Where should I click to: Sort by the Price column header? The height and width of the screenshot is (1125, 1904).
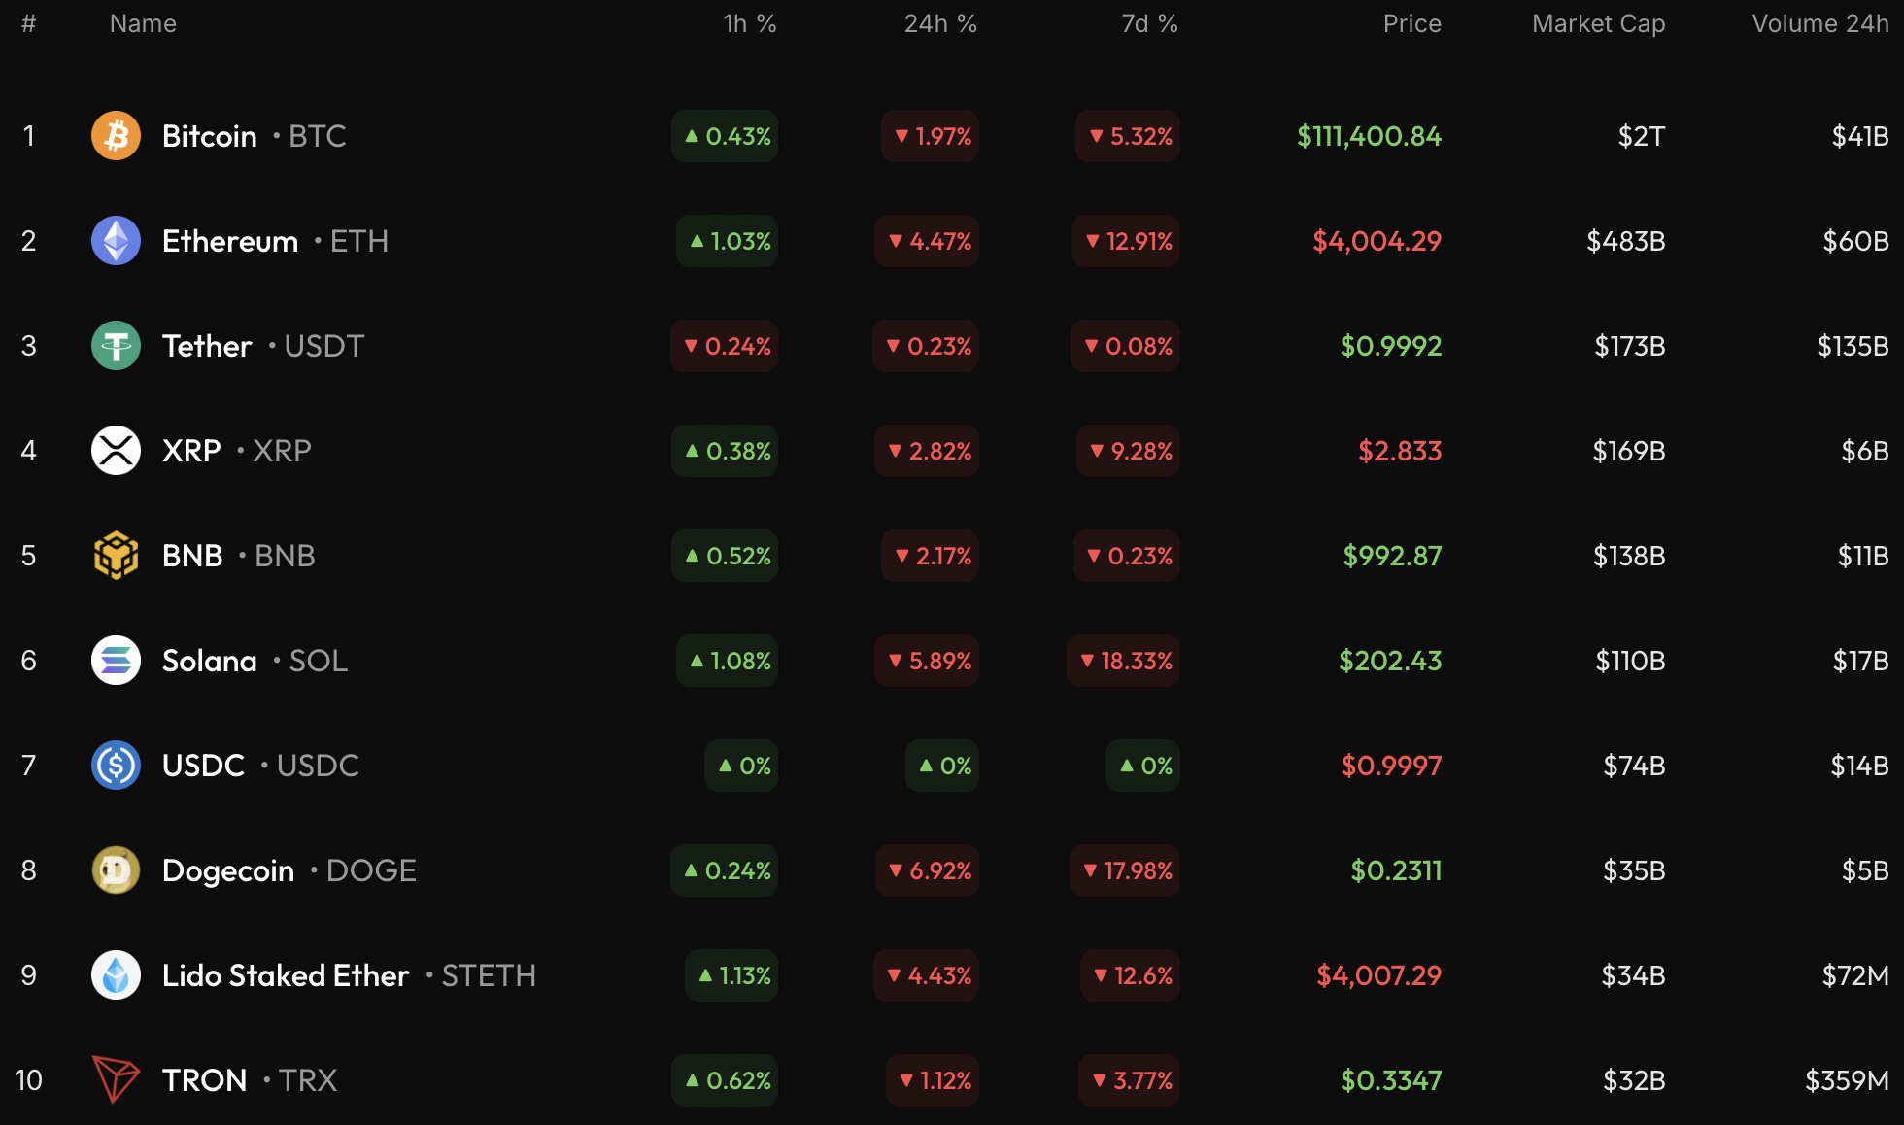[1411, 23]
